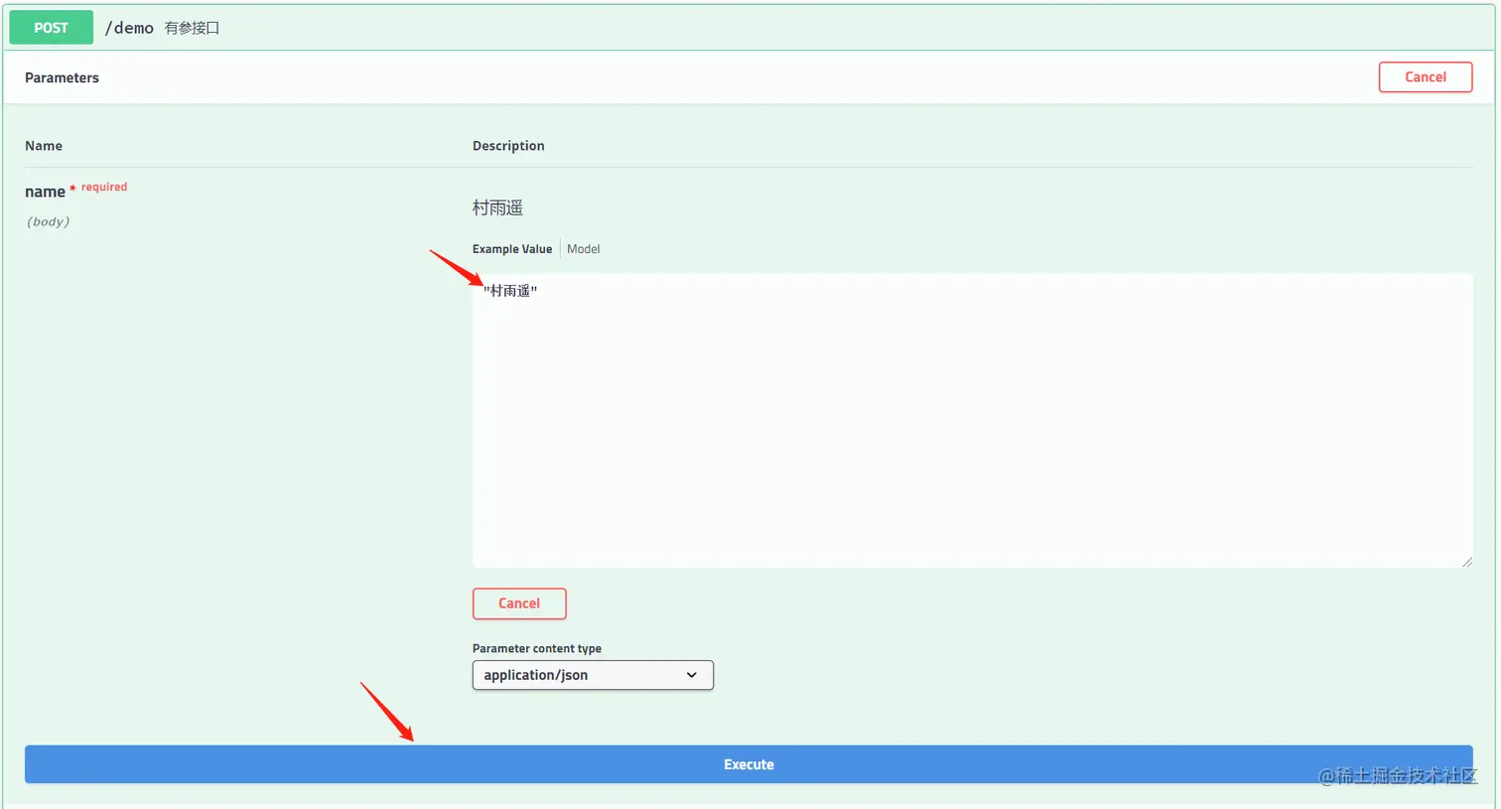Screen dimensions: 1501x809
Task: Click the (body) parameter location text
Action: [x=48, y=221]
